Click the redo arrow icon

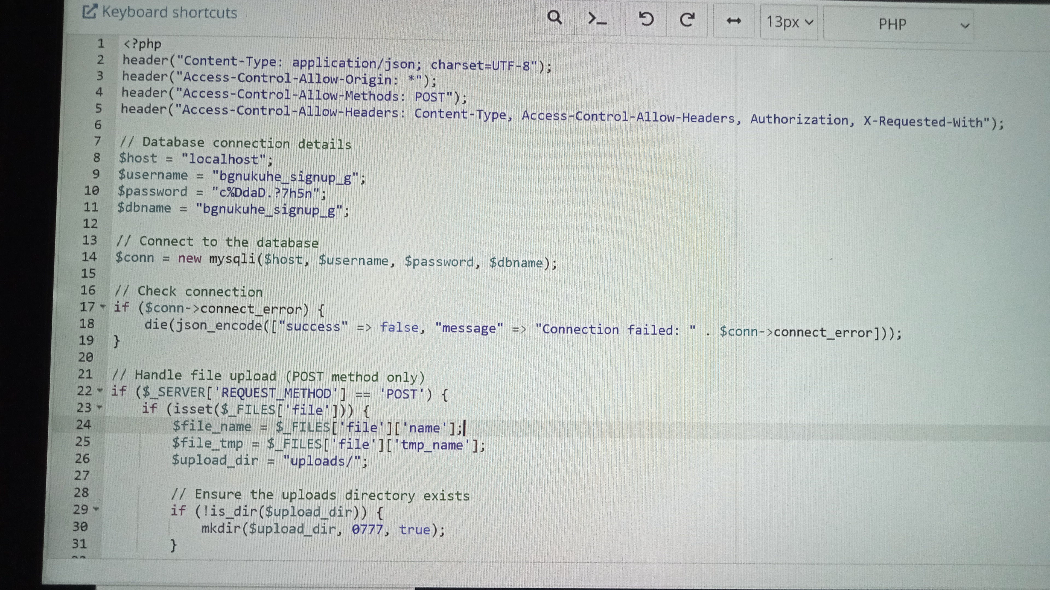pyautogui.click(x=687, y=20)
